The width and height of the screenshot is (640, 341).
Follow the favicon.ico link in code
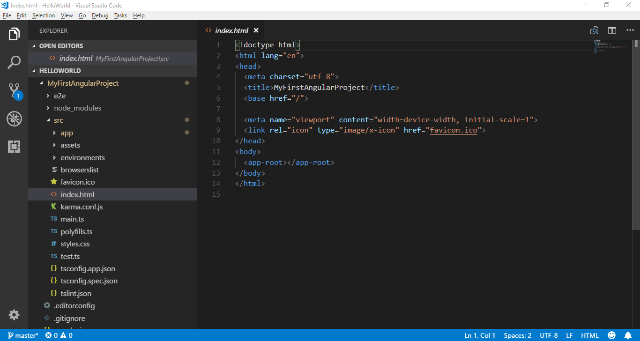click(x=454, y=130)
